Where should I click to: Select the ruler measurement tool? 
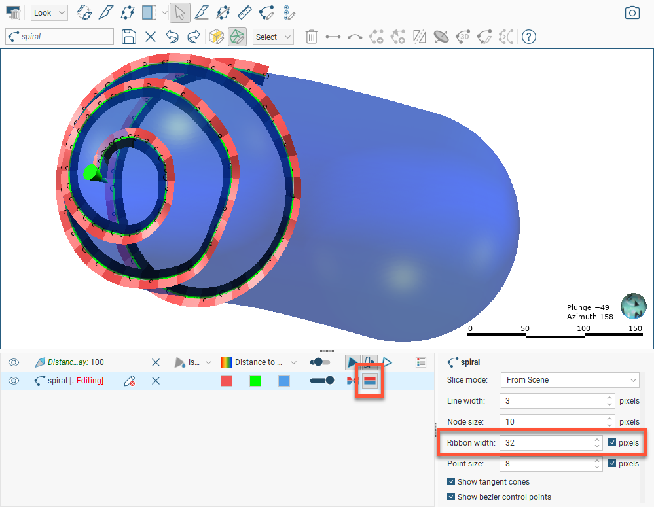click(244, 12)
